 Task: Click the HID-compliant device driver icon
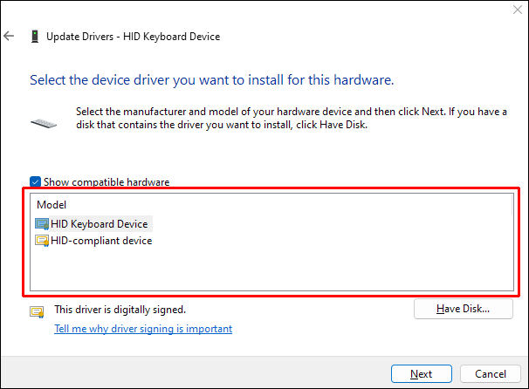click(42, 241)
